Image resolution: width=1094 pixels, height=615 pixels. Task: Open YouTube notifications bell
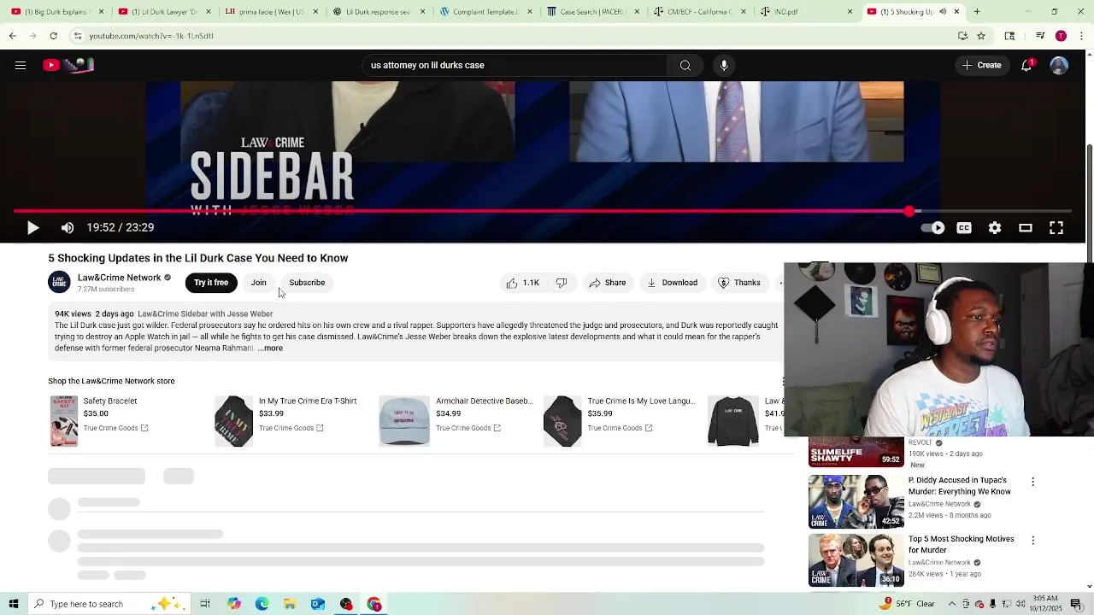pyautogui.click(x=1026, y=65)
